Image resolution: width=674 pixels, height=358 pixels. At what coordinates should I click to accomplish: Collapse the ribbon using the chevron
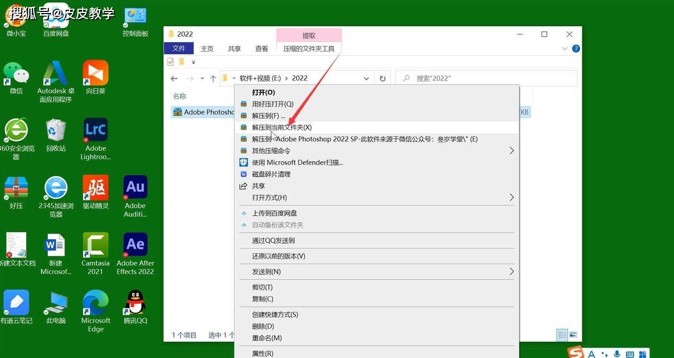[x=564, y=48]
